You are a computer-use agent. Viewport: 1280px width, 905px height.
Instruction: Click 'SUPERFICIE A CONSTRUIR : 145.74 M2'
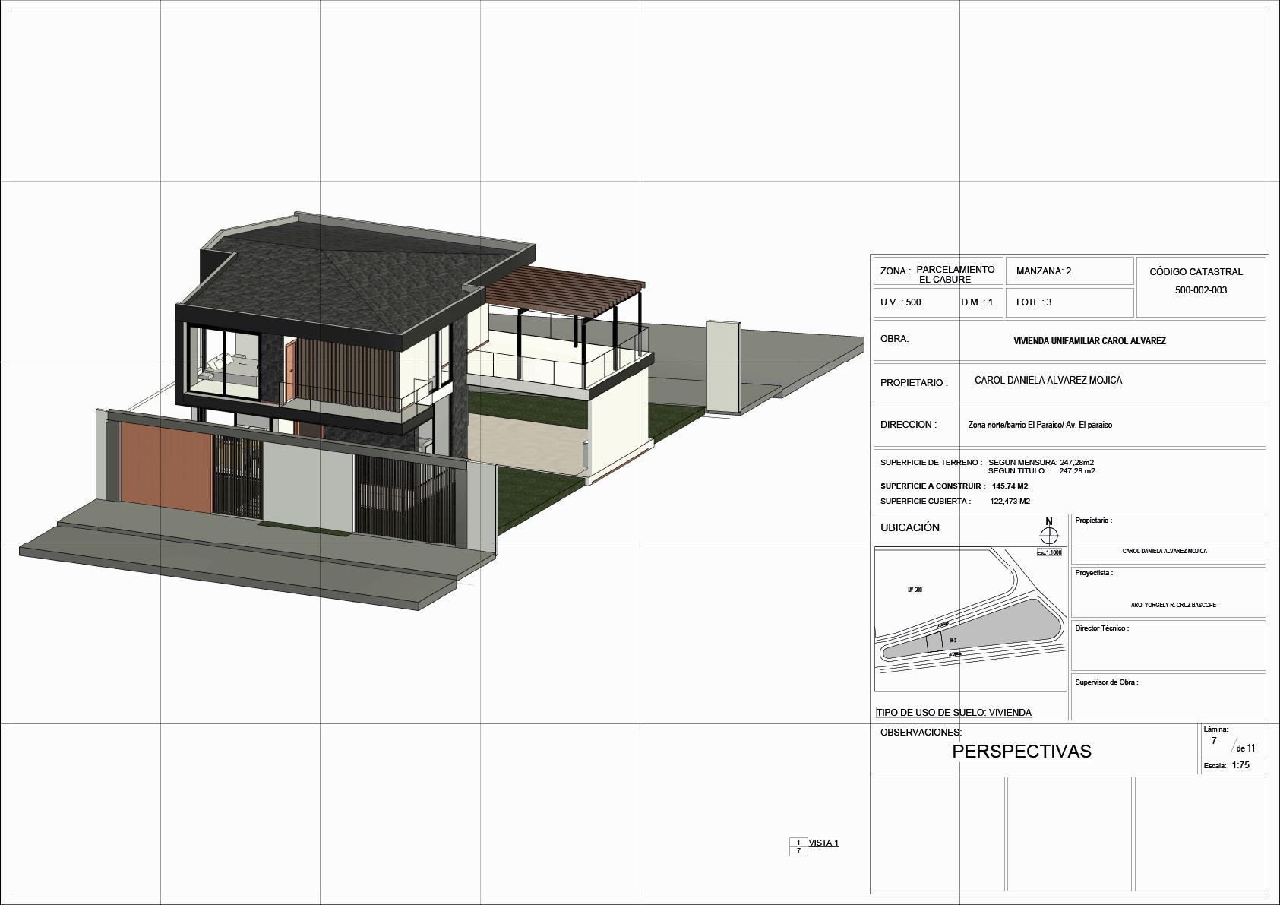[954, 486]
